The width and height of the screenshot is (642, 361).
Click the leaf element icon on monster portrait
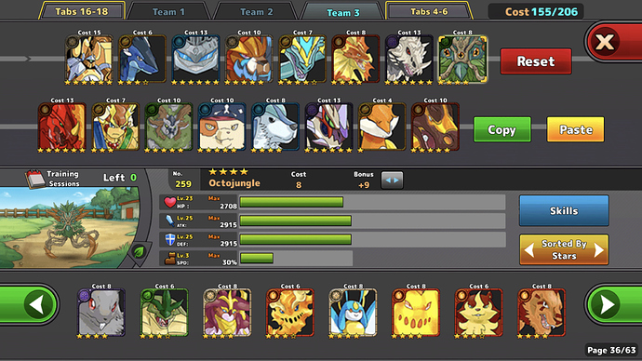[139, 251]
